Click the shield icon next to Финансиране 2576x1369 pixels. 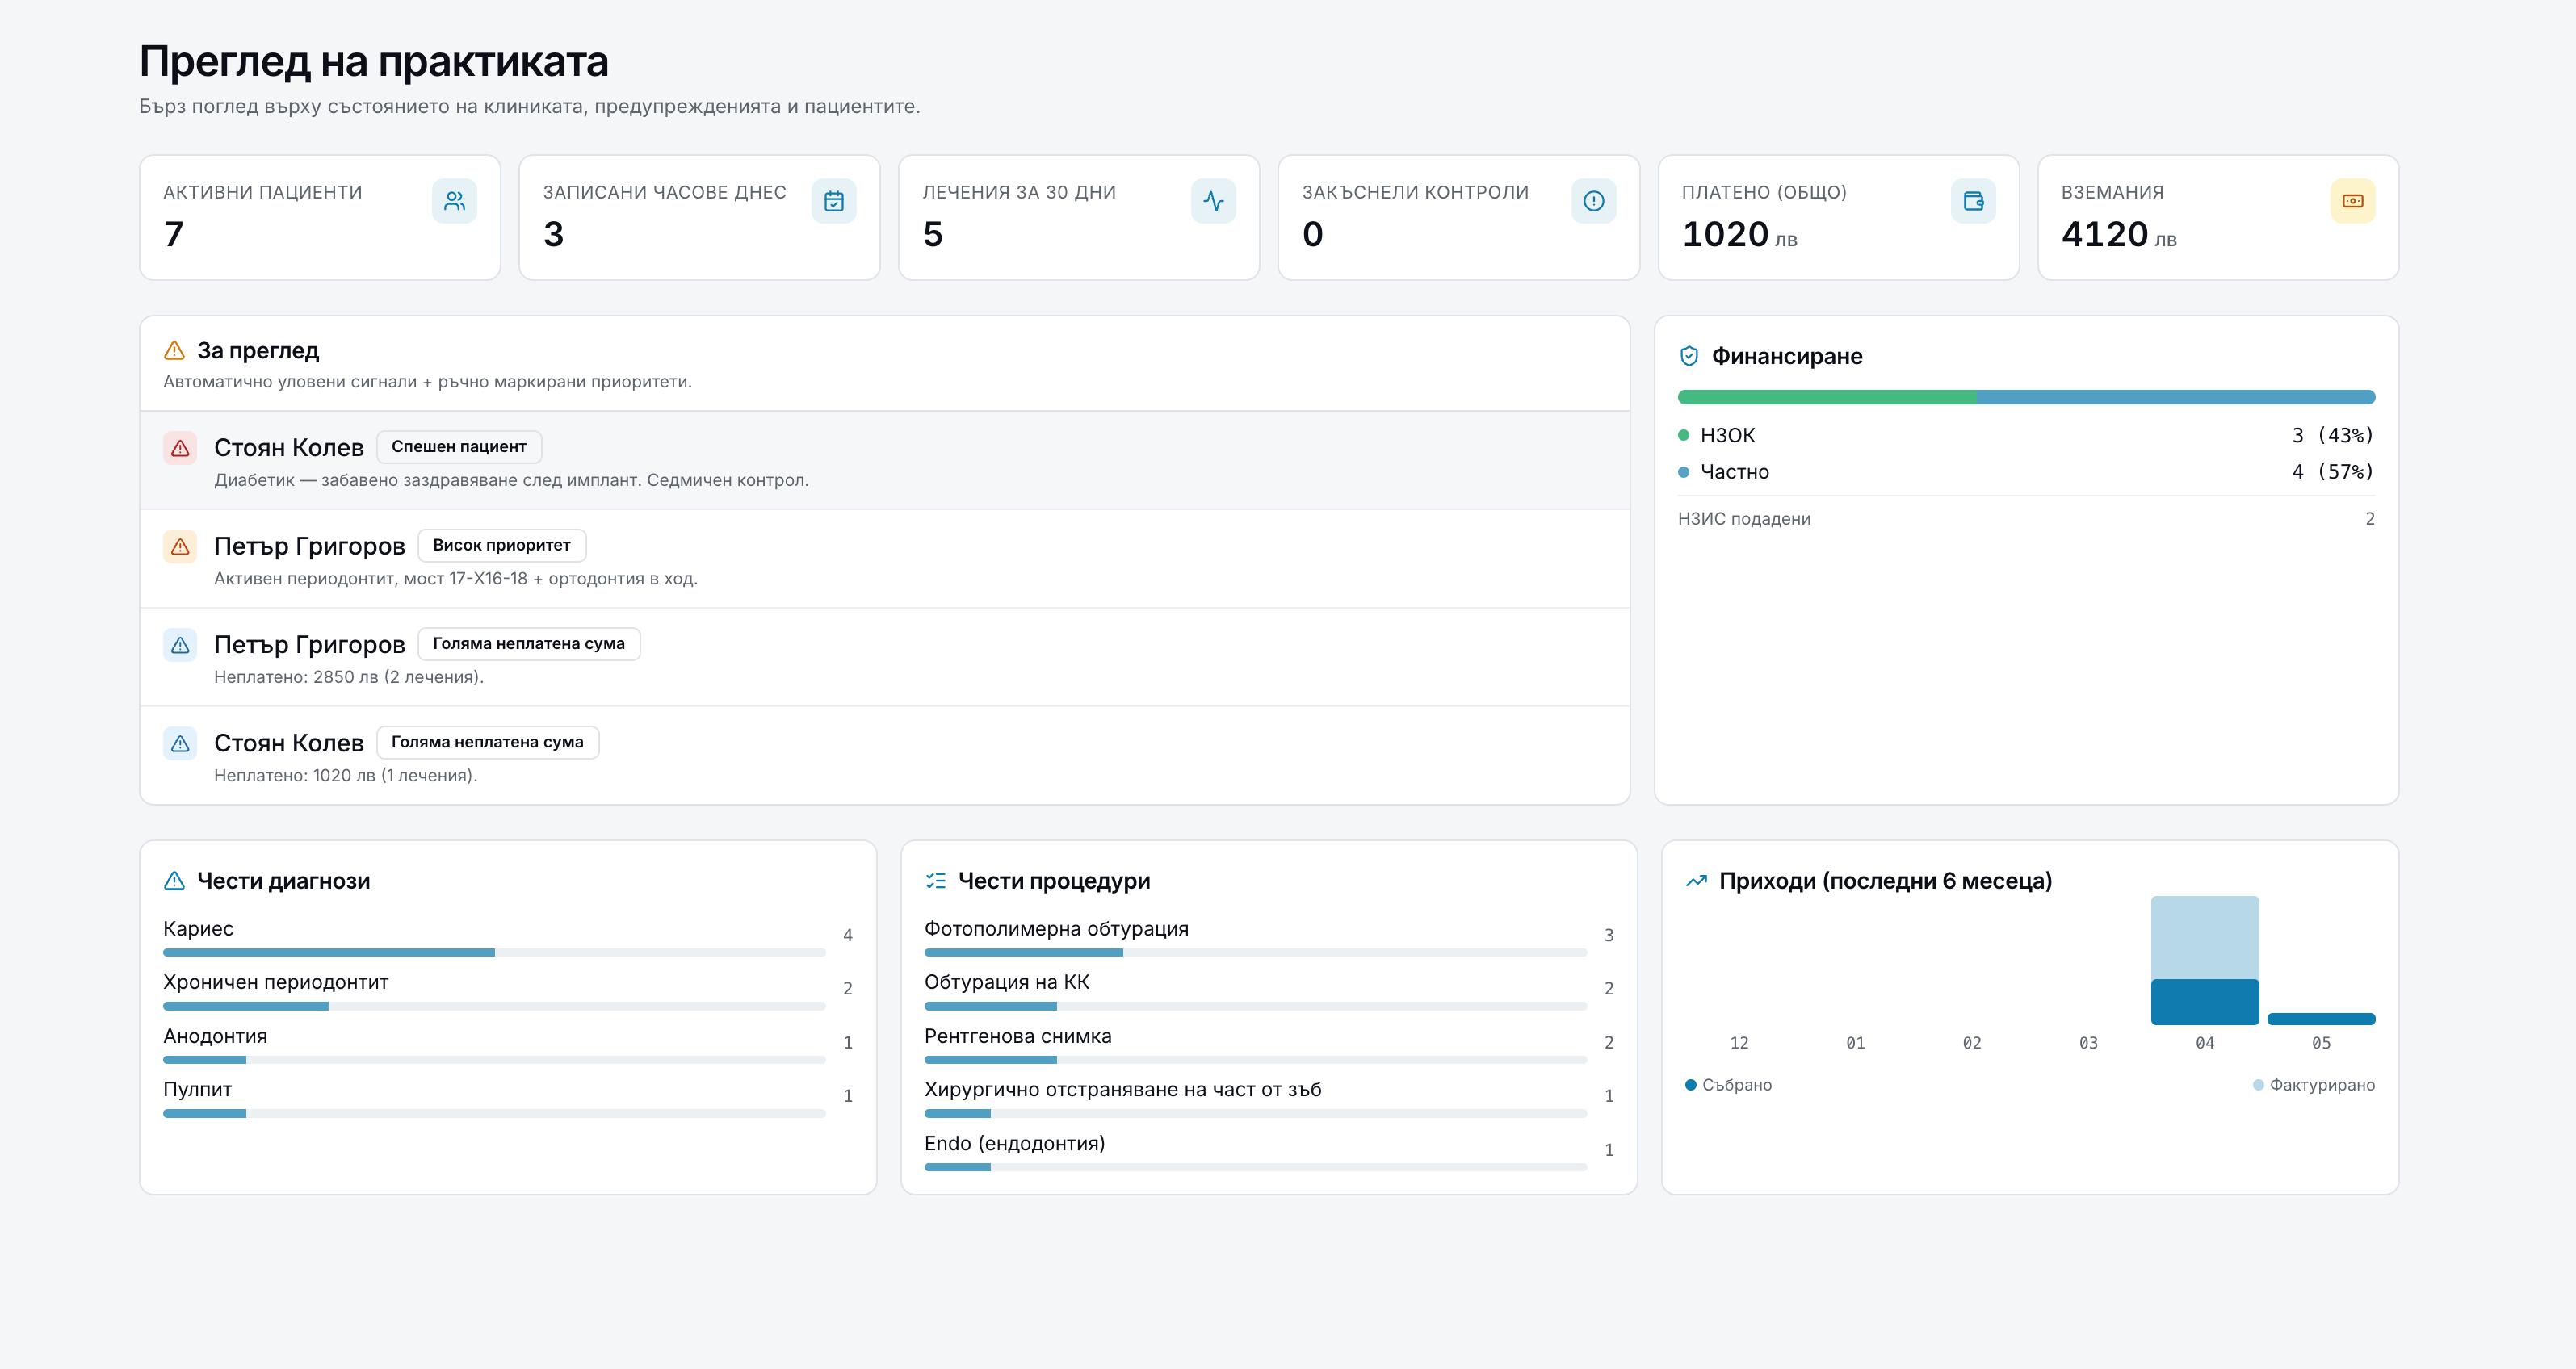pyautogui.click(x=1689, y=356)
